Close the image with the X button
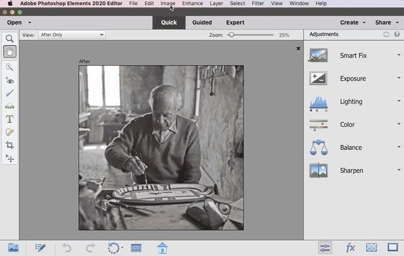 [x=298, y=49]
